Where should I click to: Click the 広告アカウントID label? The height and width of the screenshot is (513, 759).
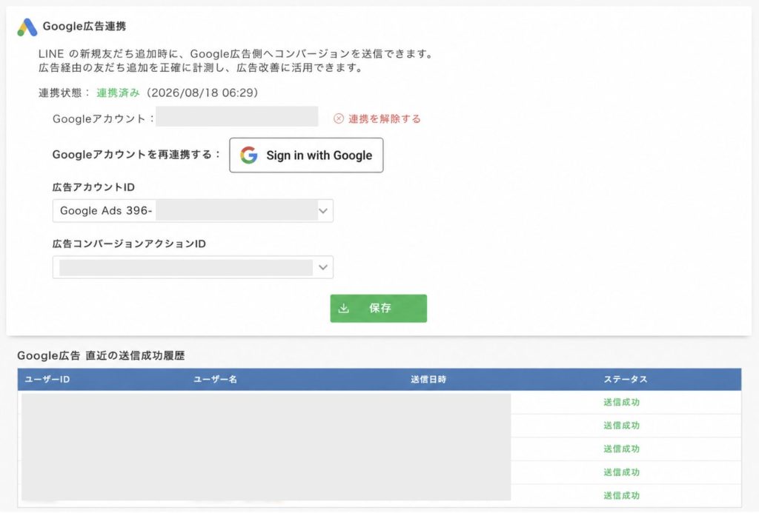[93, 187]
